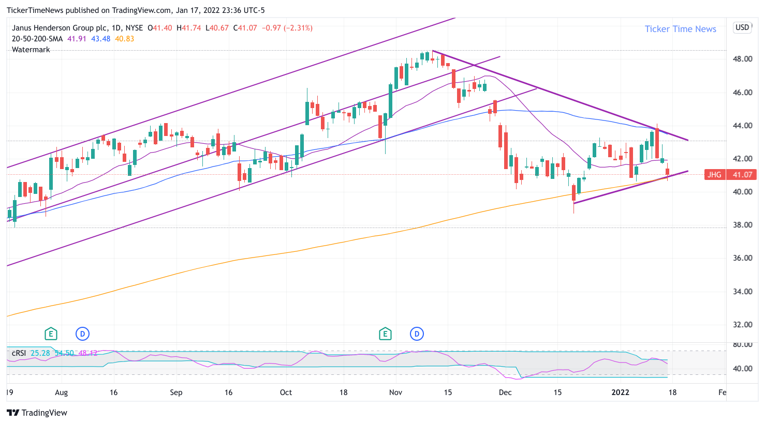Viewport: 765px width, 424px height.
Task: Click the cRSI indicator label
Action: (x=19, y=353)
